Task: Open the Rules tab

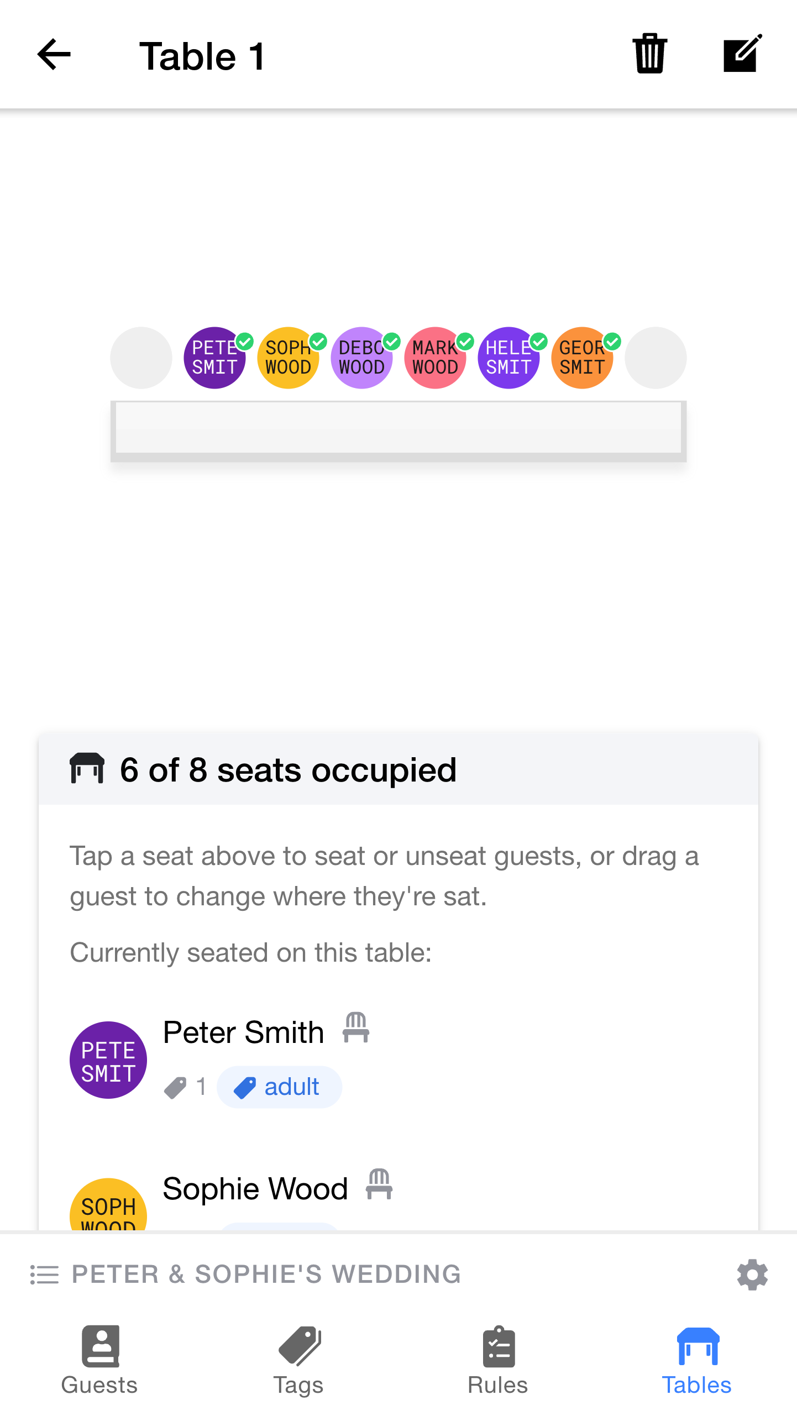Action: (498, 1360)
